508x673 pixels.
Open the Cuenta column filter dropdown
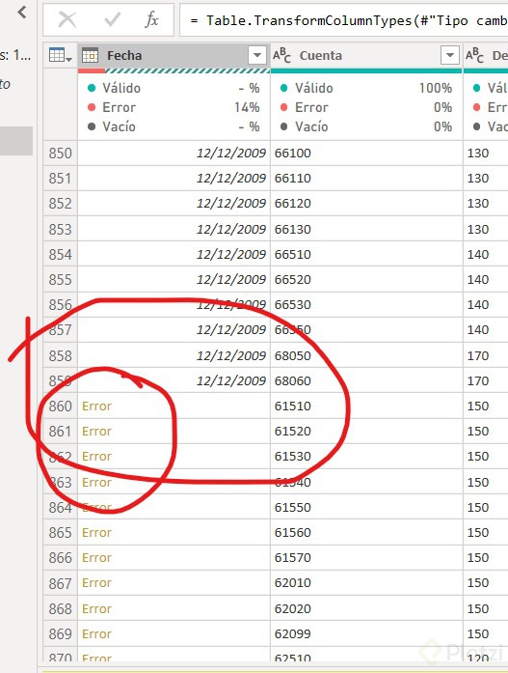point(450,55)
